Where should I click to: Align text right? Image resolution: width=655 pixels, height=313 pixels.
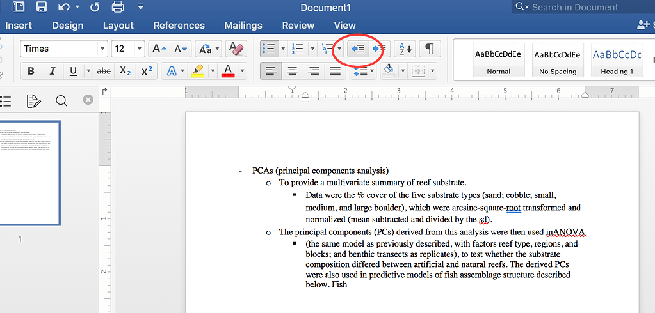coord(314,72)
